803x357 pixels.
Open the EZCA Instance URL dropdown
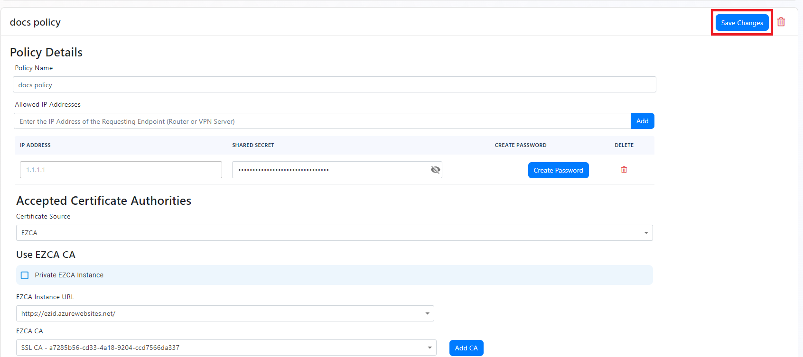pyautogui.click(x=225, y=313)
